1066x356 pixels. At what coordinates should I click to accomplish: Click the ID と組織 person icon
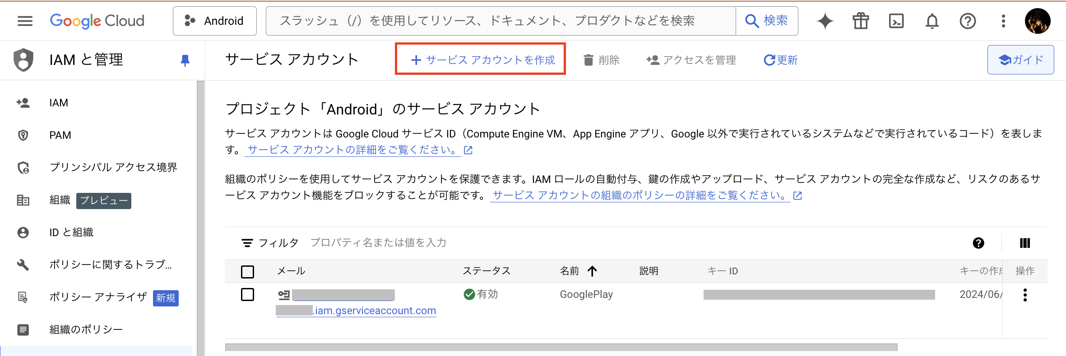pyautogui.click(x=23, y=233)
